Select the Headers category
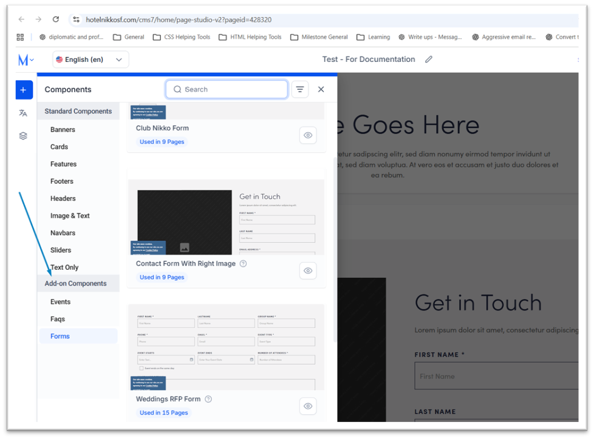 [63, 198]
